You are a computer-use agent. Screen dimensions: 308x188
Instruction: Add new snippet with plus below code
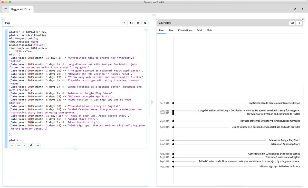75,148
